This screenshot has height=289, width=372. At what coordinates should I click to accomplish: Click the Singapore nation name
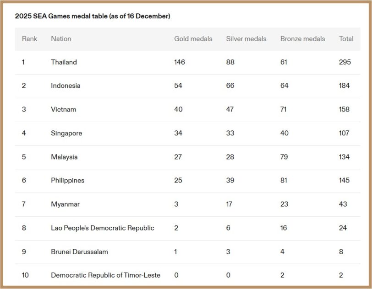(66, 133)
